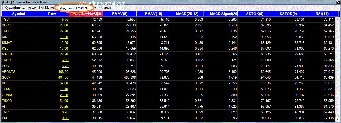Select the NINE symbol
The height and width of the screenshot is (123, 341).
point(6,37)
